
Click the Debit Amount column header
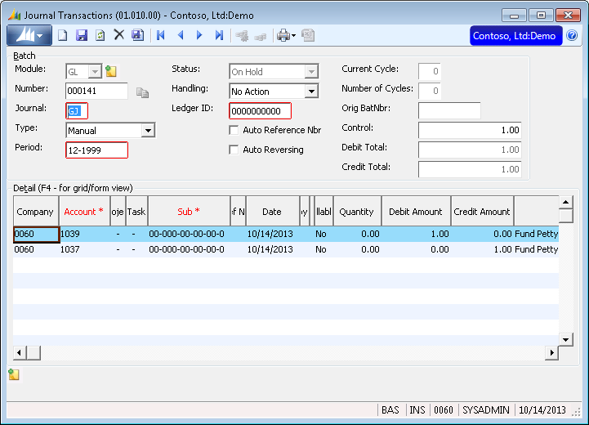(x=416, y=212)
